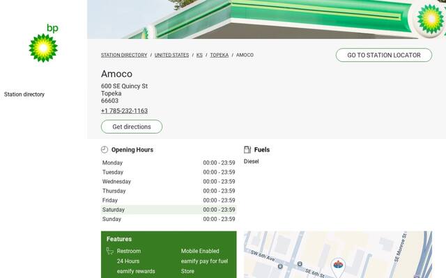Navigate to TOPEKA breadcrumb
The width and height of the screenshot is (446, 278).
(x=220, y=55)
